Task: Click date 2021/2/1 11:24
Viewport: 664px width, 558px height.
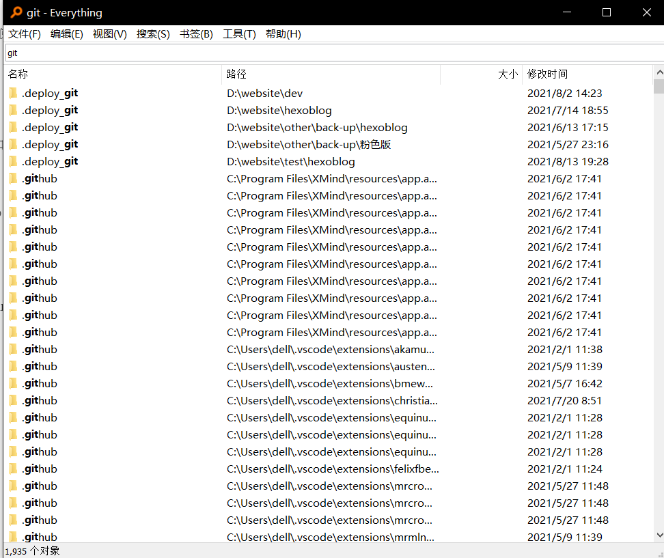Action: point(565,469)
